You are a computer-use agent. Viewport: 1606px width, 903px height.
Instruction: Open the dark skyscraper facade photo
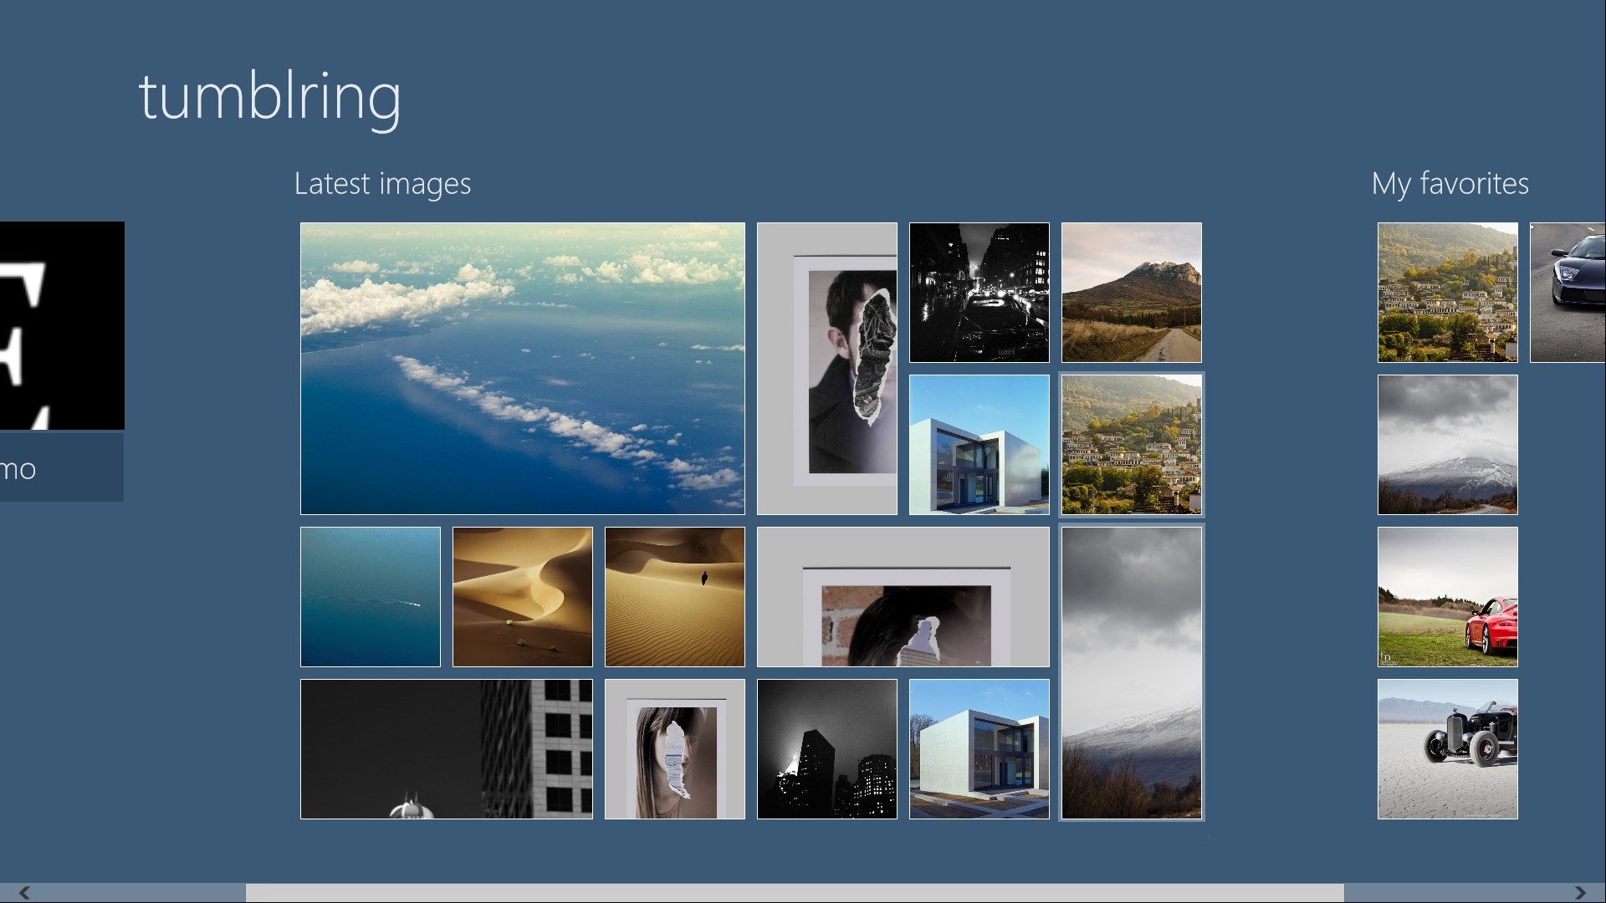(x=446, y=748)
